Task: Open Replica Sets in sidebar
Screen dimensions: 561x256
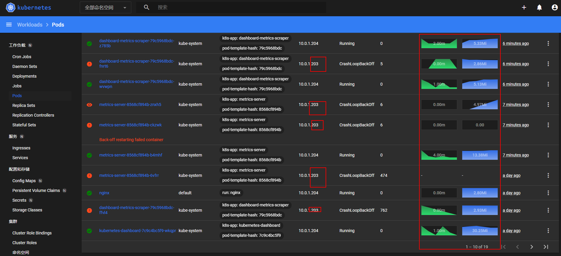Action: [x=24, y=105]
